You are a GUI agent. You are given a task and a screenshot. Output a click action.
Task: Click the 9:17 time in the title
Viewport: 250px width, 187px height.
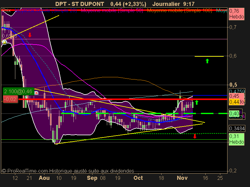[189, 4]
